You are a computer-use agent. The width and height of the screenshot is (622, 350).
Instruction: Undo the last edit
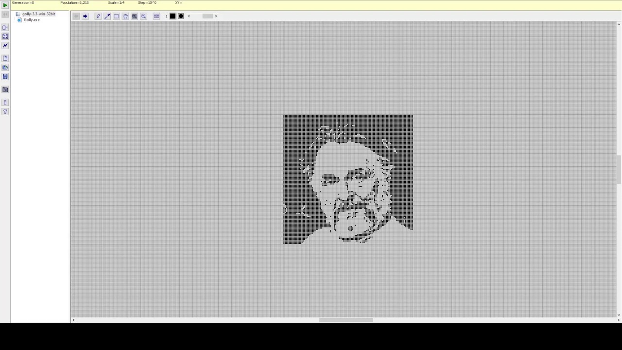(x=76, y=16)
